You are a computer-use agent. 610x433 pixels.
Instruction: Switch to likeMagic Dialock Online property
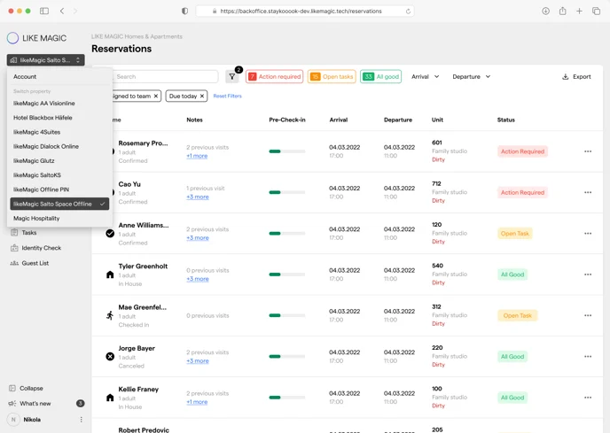[x=46, y=146]
